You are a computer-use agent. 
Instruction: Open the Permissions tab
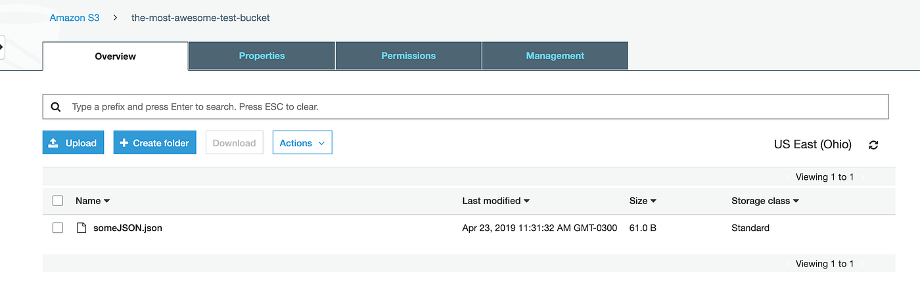[408, 56]
